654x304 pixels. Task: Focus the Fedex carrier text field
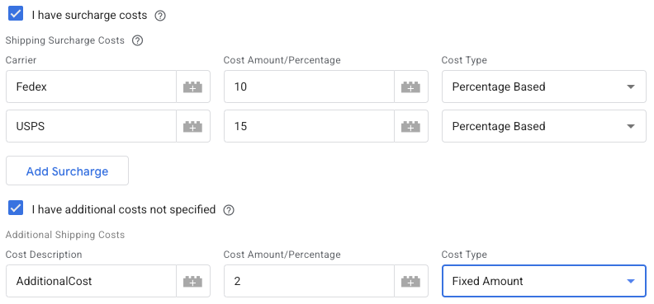click(x=91, y=87)
